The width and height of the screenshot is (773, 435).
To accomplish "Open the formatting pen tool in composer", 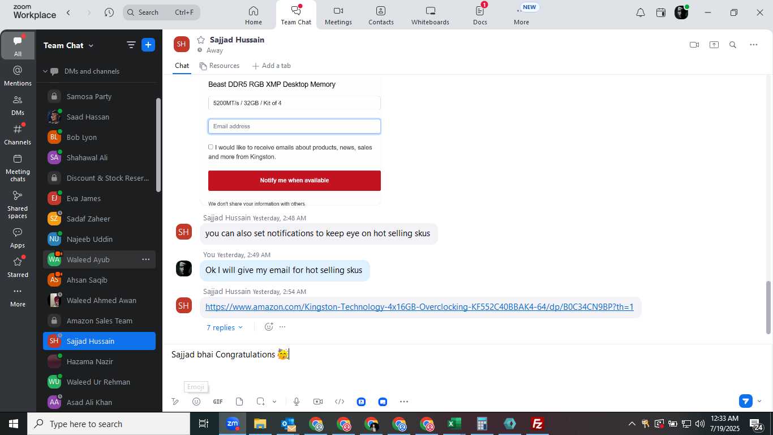I will [175, 402].
